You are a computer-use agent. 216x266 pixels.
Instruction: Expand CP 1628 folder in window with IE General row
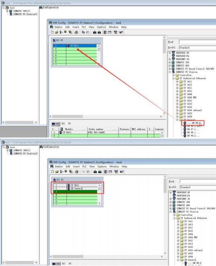click(x=178, y=257)
